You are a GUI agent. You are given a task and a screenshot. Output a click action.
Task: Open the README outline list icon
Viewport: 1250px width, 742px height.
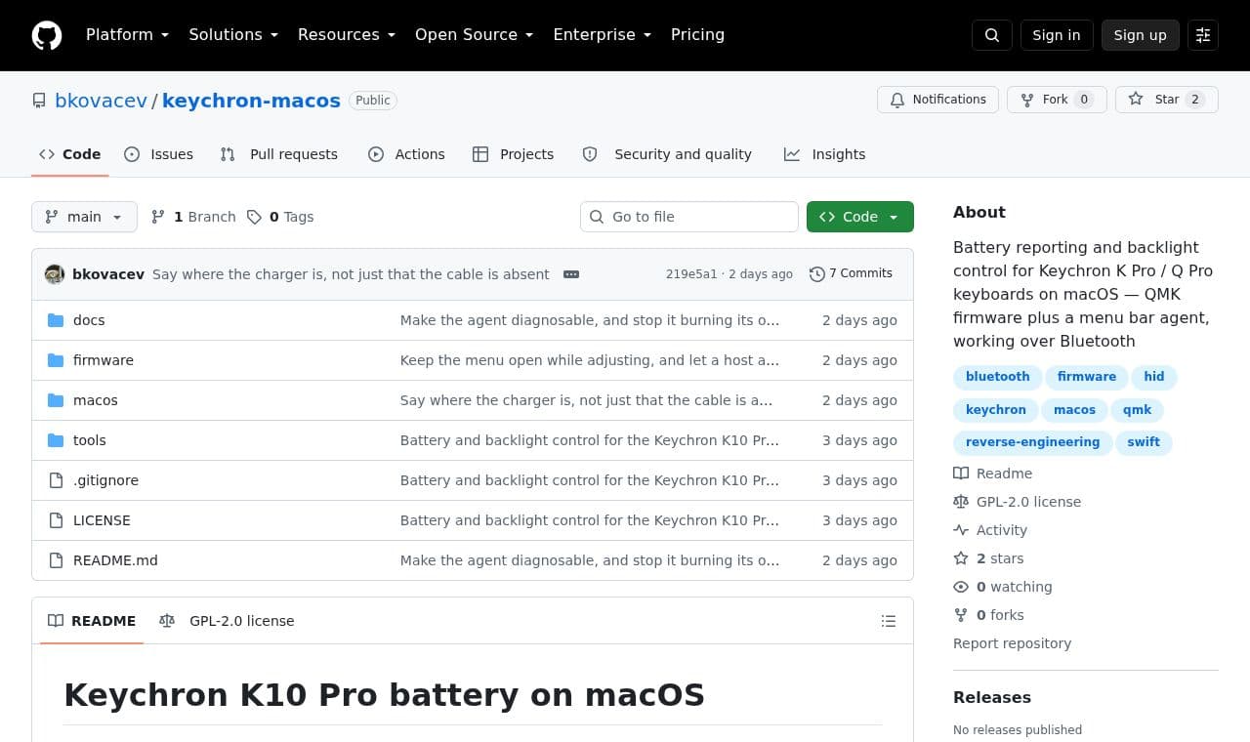[889, 621]
